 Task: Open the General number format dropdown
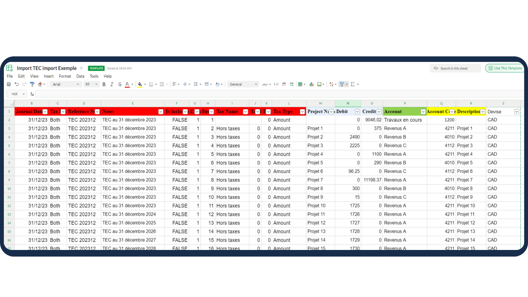tap(243, 84)
